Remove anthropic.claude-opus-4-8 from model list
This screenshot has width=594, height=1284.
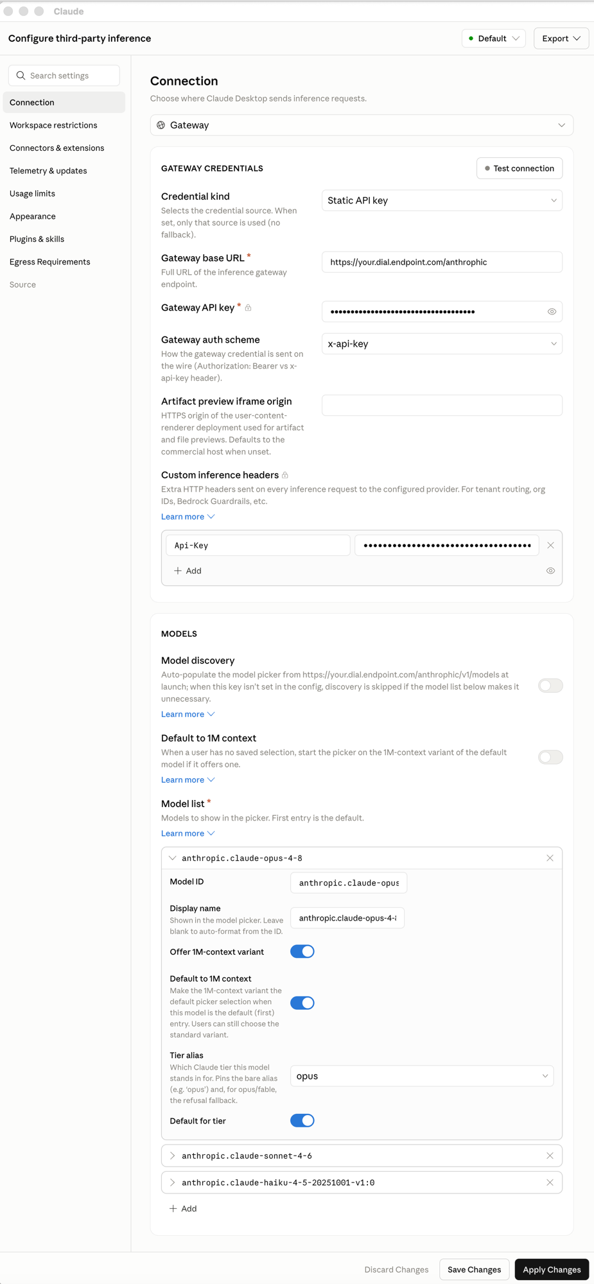(x=550, y=858)
